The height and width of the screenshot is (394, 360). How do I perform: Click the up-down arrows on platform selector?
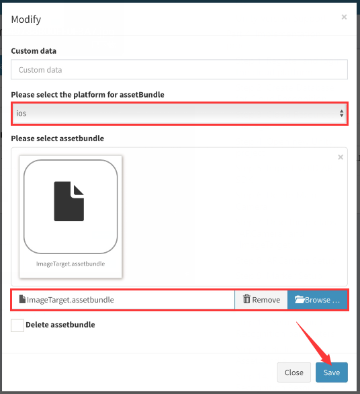tap(341, 114)
